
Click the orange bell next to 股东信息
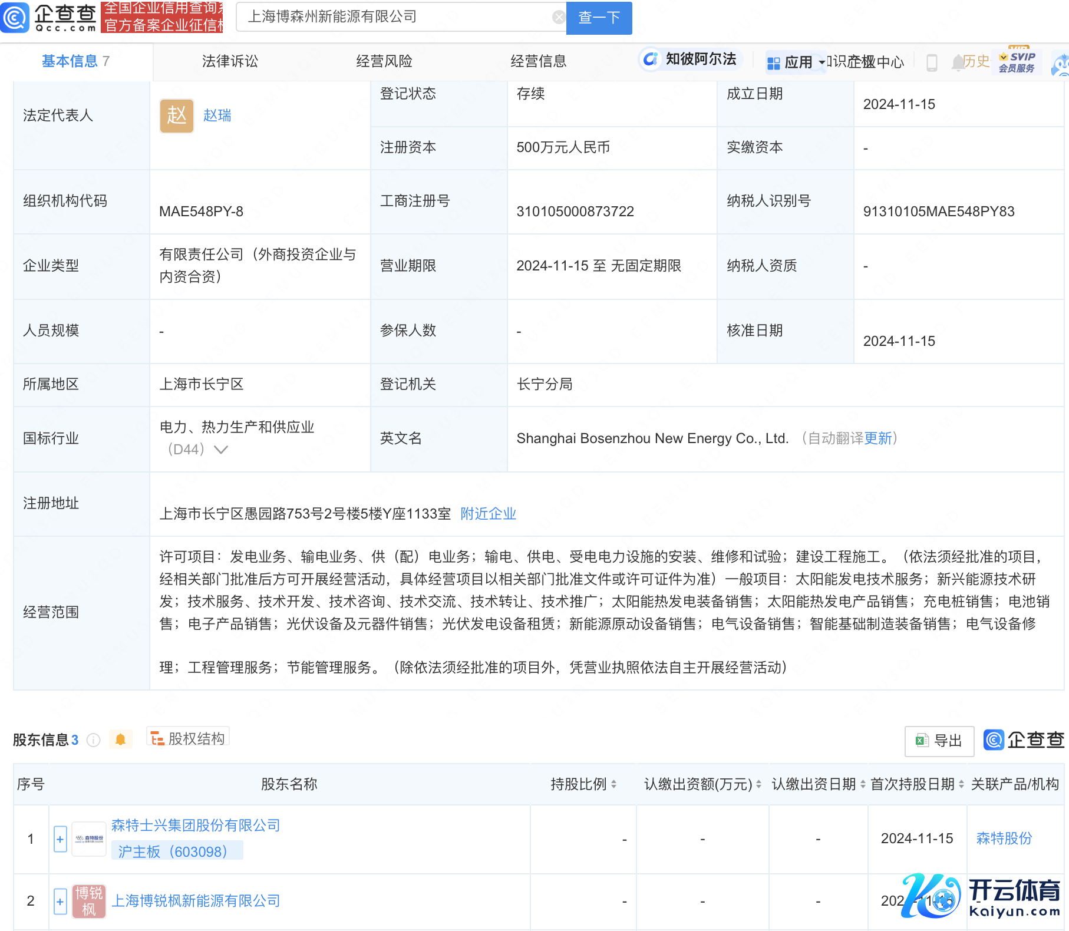(120, 739)
